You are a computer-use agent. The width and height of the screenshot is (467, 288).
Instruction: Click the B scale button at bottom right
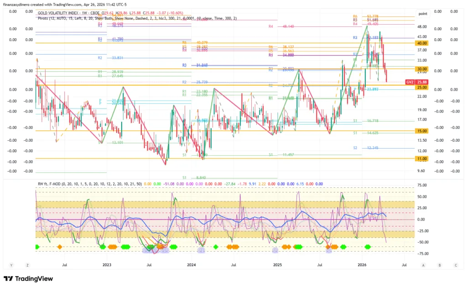coord(440,265)
